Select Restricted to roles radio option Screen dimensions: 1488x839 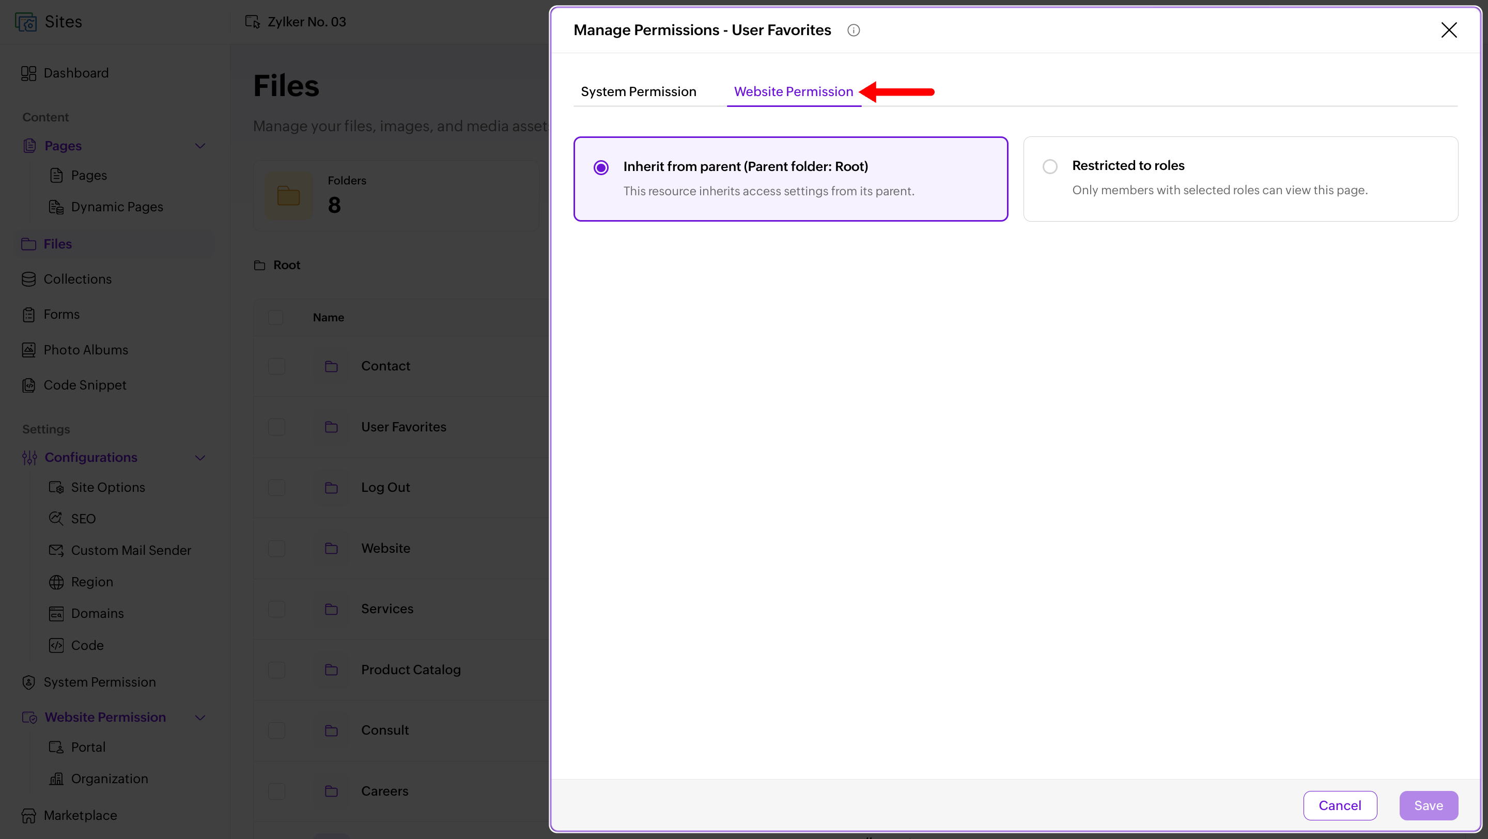[x=1049, y=167]
